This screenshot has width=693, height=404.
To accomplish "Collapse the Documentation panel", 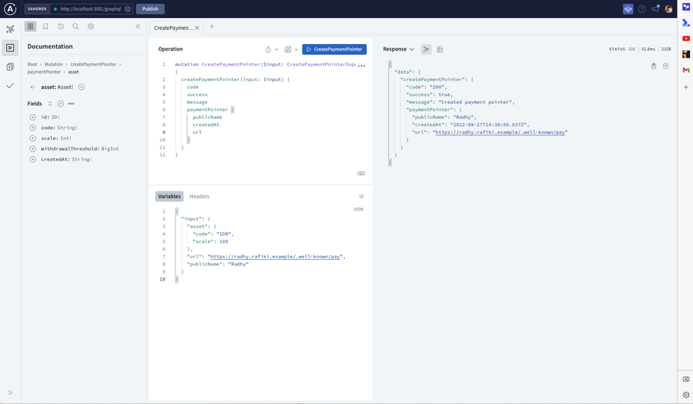I will 138,26.
